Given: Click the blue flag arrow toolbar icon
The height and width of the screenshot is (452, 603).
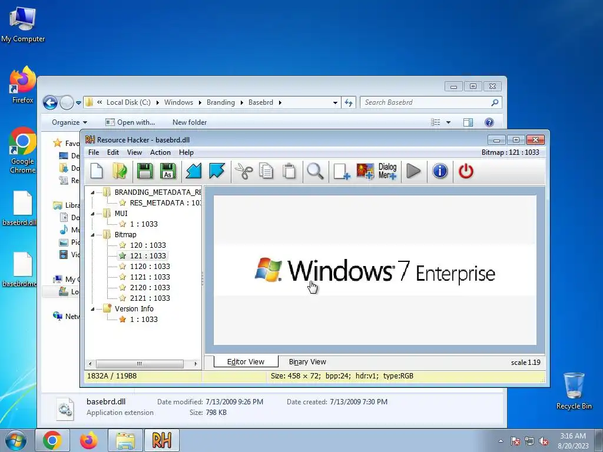Looking at the screenshot, I should pyautogui.click(x=217, y=171).
